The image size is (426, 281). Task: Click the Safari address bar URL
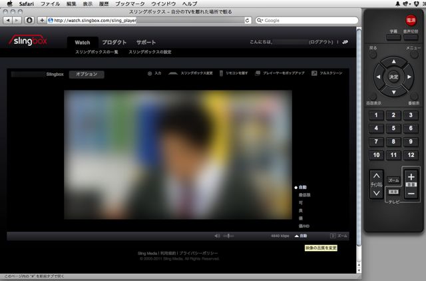(146, 21)
